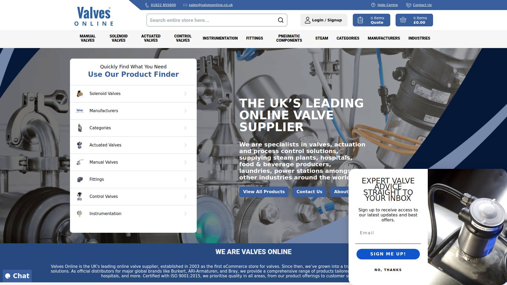Expand the Solenoid Valves finder row chevron
Screen dimensions: 507x285
(x=185, y=94)
